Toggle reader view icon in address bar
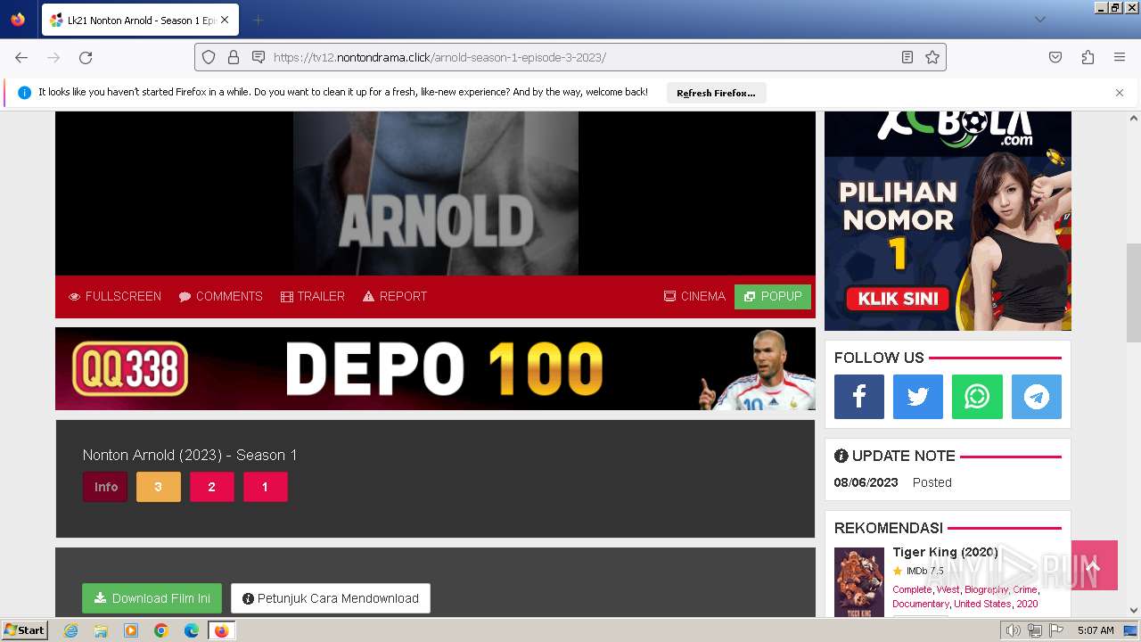Image resolution: width=1141 pixels, height=642 pixels. coord(907,57)
